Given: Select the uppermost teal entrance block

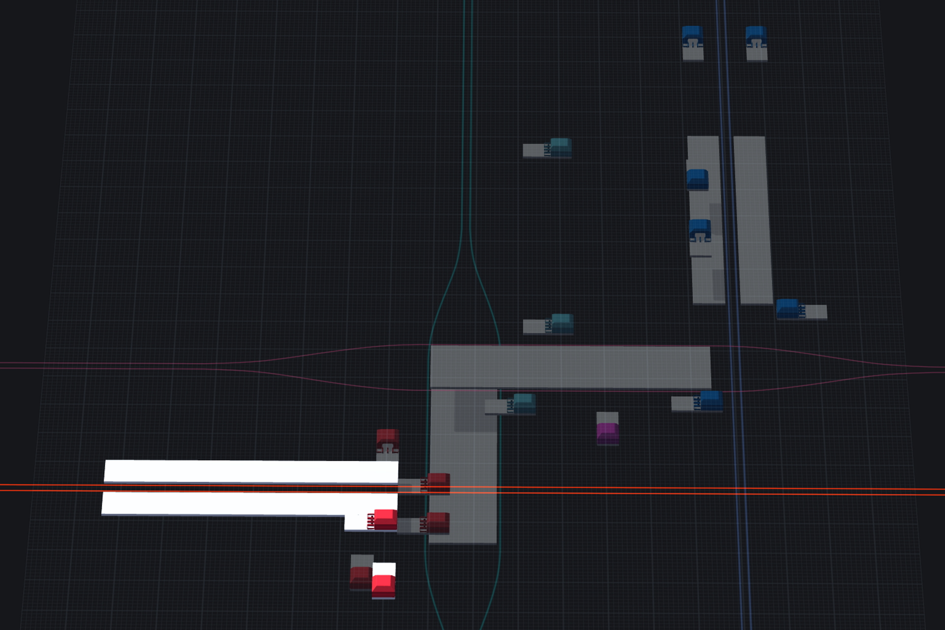Looking at the screenshot, I should point(561,147).
